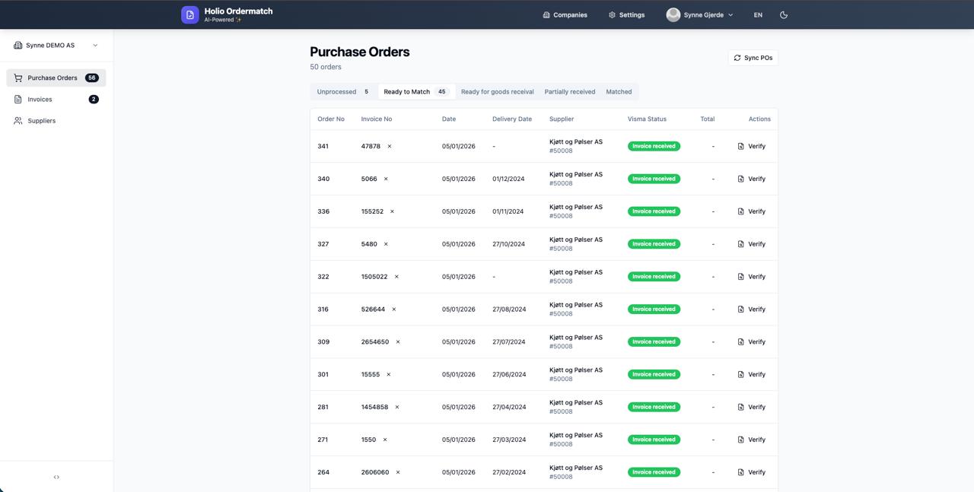The image size is (974, 492).
Task: Open the Synne Gjerde user menu
Action: (x=699, y=14)
